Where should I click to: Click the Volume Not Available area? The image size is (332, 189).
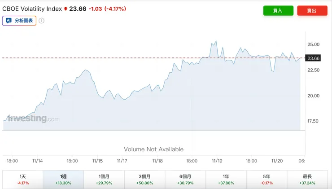pos(153,149)
